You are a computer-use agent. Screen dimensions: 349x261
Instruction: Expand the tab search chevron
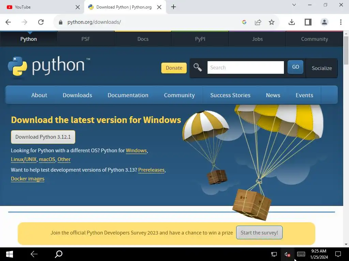[294, 5]
